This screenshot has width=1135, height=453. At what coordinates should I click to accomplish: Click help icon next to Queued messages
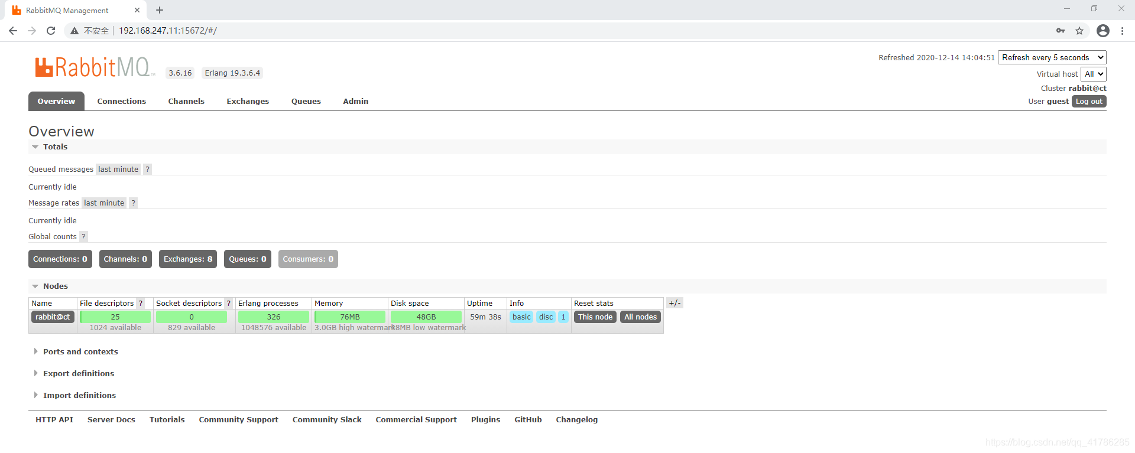click(x=148, y=170)
